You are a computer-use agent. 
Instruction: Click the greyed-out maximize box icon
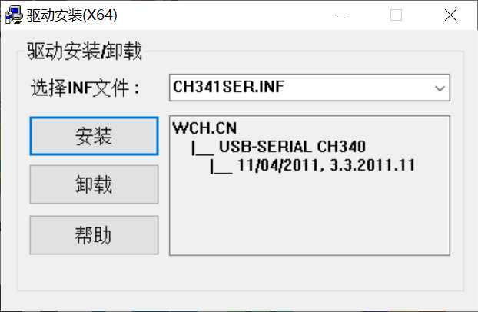(x=396, y=15)
